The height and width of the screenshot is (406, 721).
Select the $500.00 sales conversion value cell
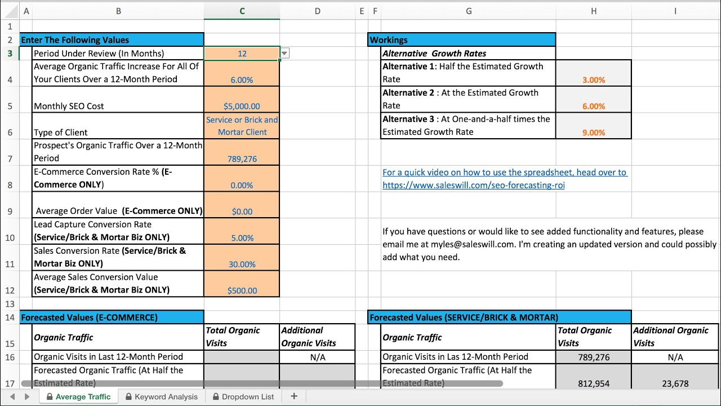[x=242, y=284]
